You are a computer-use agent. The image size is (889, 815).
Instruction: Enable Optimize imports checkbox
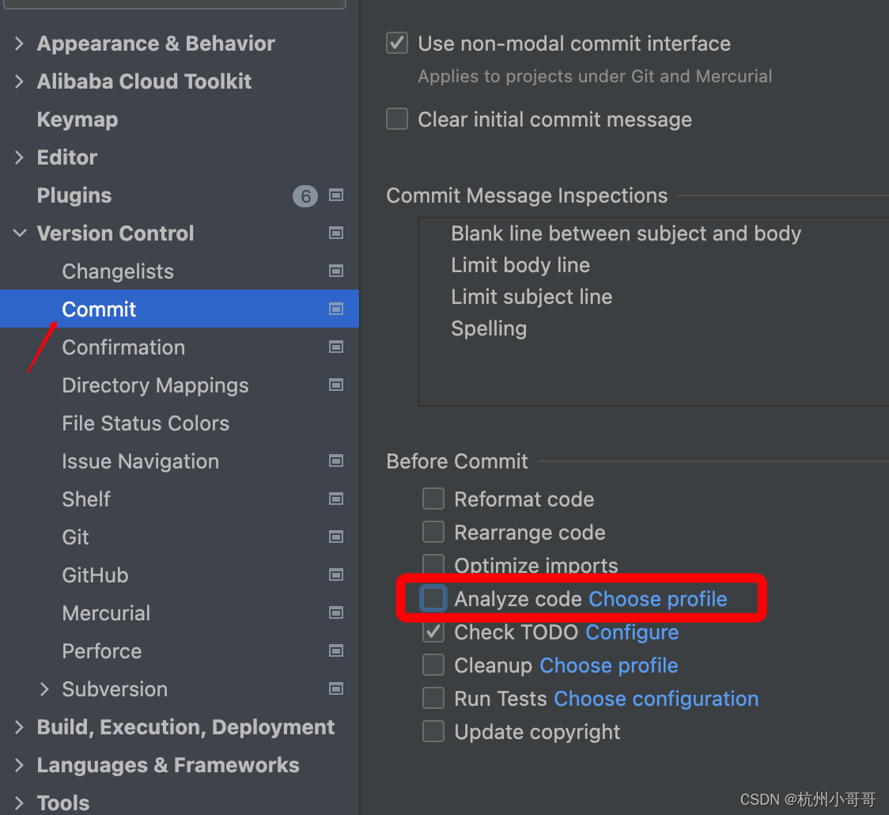pyautogui.click(x=433, y=564)
